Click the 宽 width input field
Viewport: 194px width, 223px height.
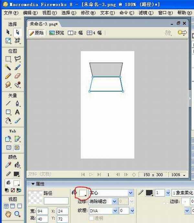coord(42,211)
